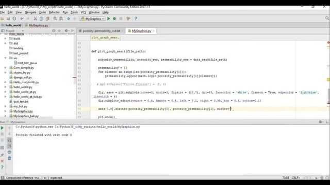This screenshot has width=330, height=185.
Task: Click the Paste toolbar icon
Action: coord(47,18)
